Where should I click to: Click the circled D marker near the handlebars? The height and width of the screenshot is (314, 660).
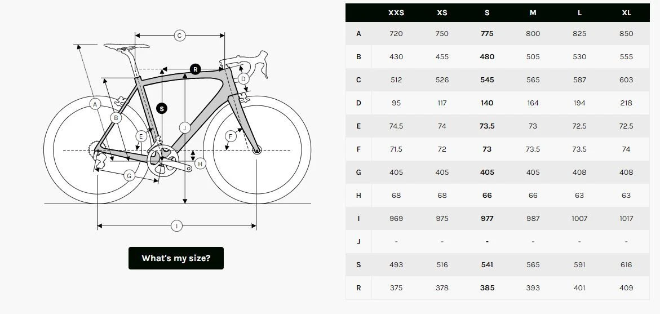click(243, 79)
